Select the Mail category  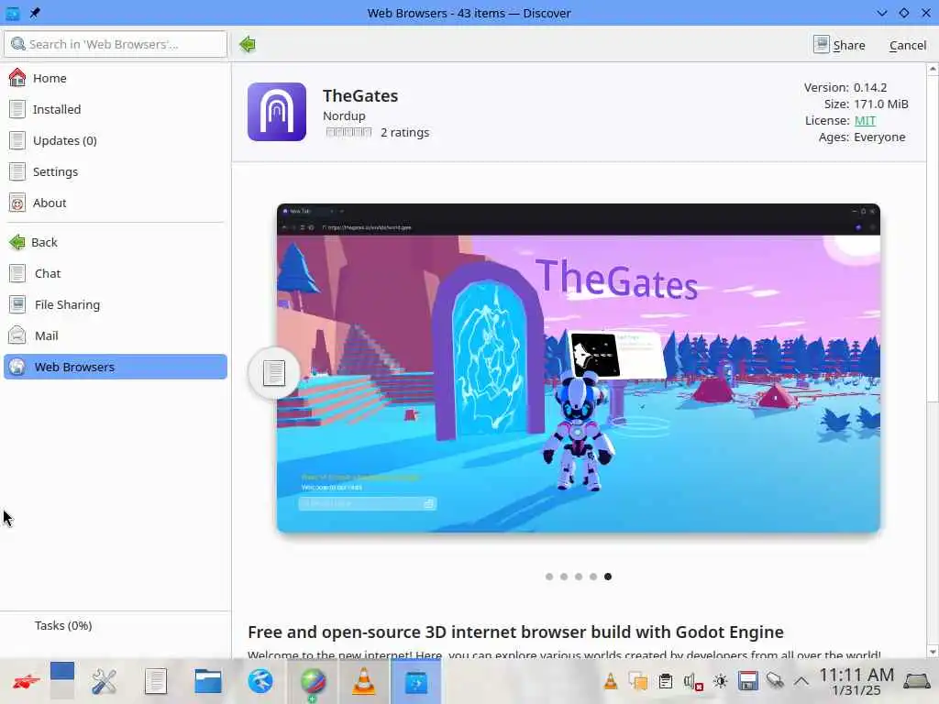click(116, 335)
